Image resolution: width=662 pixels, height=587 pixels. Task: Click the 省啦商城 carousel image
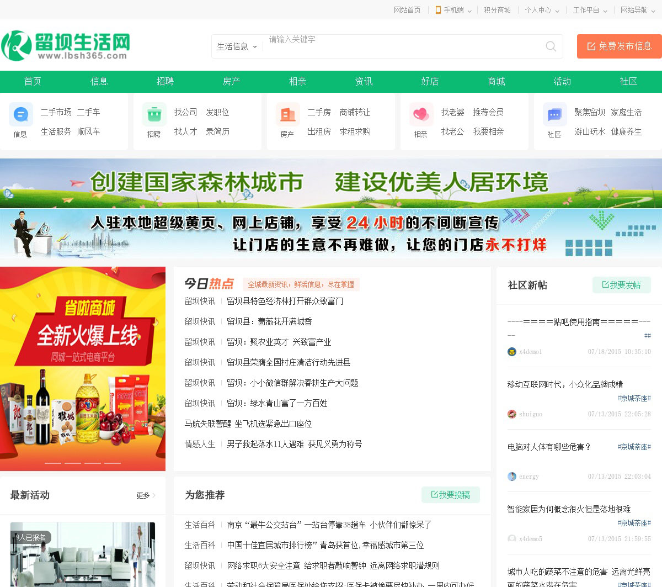[x=83, y=369]
